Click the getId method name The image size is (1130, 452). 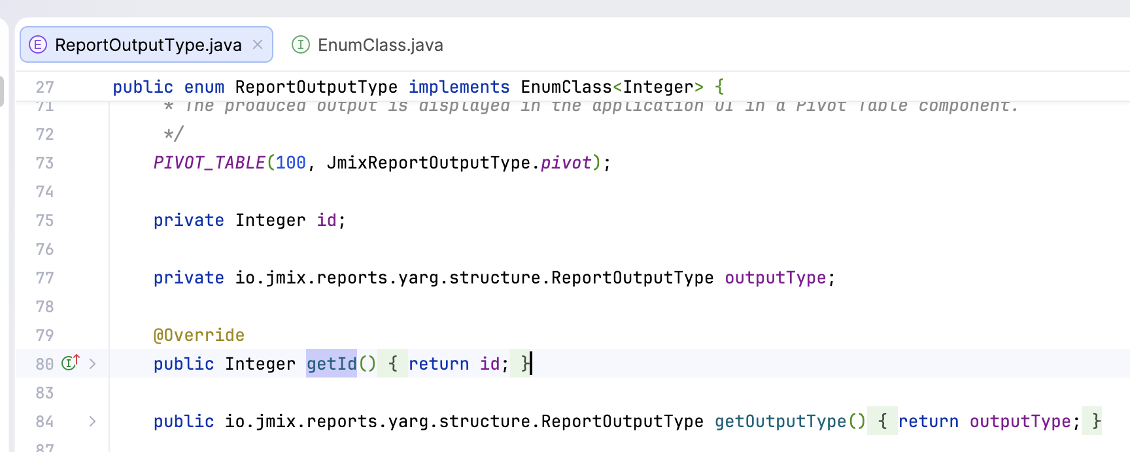[x=332, y=364]
